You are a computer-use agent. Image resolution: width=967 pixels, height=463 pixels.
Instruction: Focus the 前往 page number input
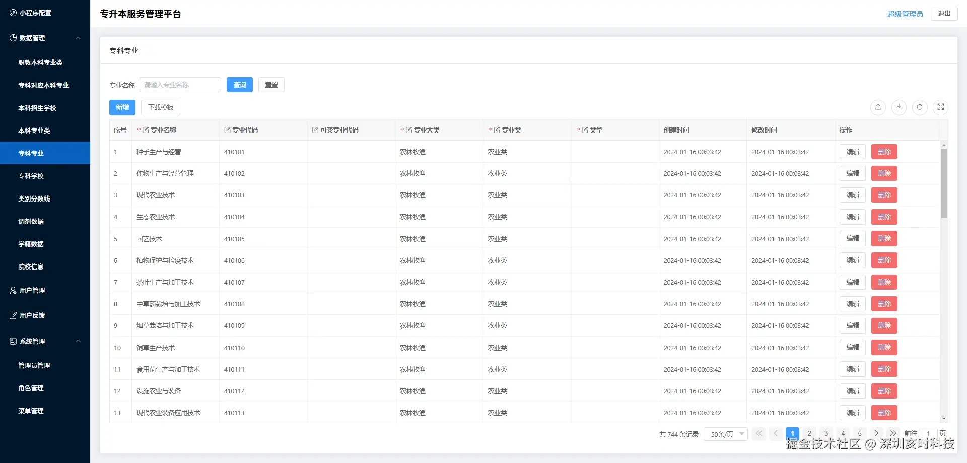coord(928,434)
